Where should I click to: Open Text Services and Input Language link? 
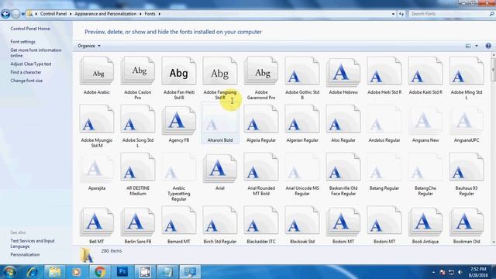(33, 243)
